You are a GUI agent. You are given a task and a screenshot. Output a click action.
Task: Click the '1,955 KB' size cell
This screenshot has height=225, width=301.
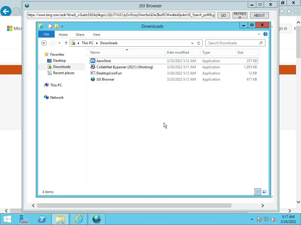coord(250,67)
